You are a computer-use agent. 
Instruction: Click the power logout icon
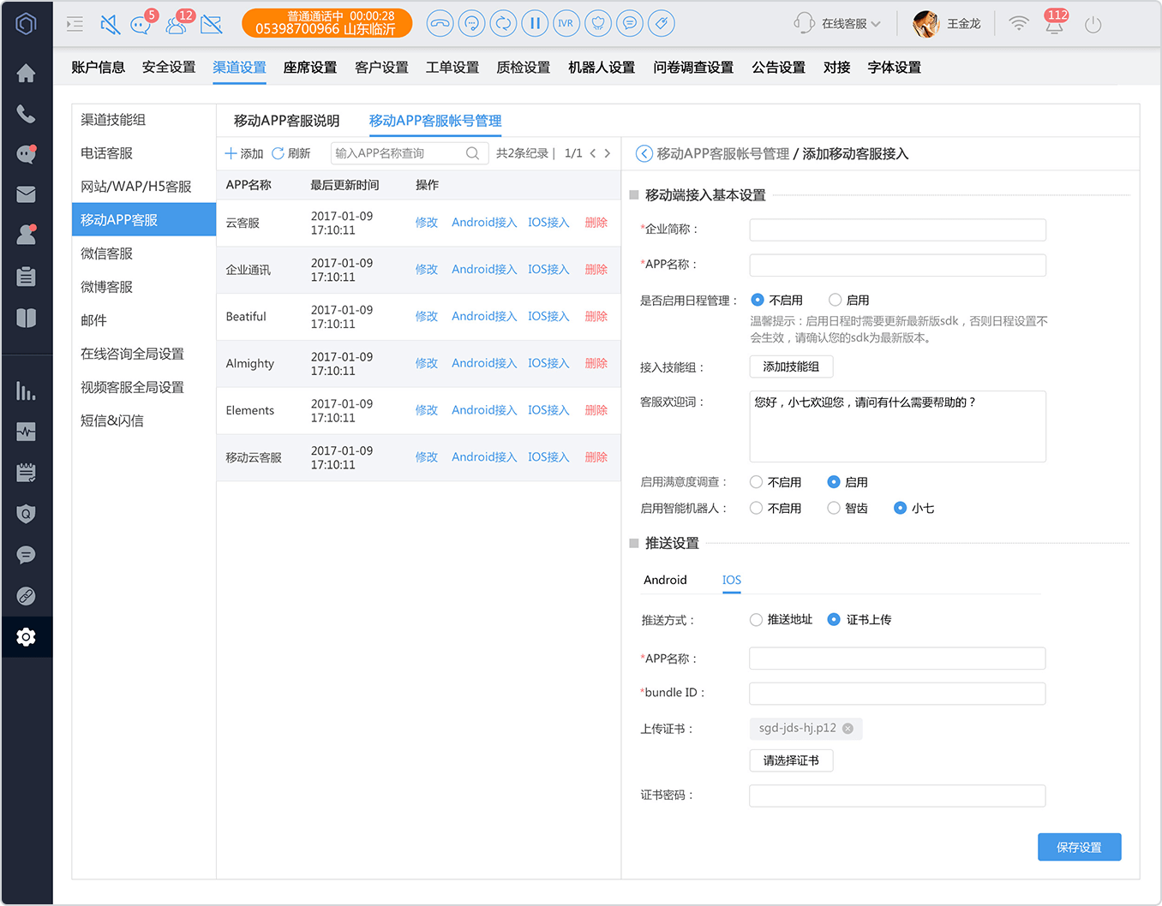1093,24
